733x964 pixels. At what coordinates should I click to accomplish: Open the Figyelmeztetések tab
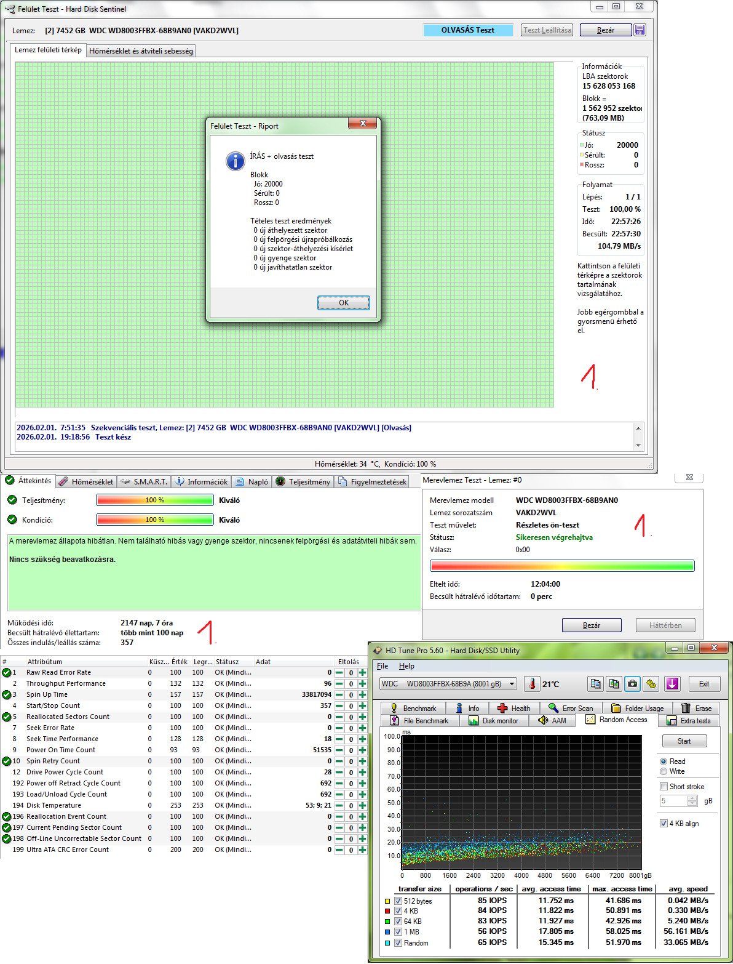(x=372, y=482)
